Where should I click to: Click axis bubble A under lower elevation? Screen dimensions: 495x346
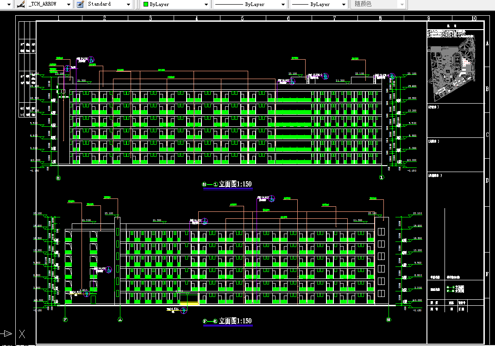[120, 320]
